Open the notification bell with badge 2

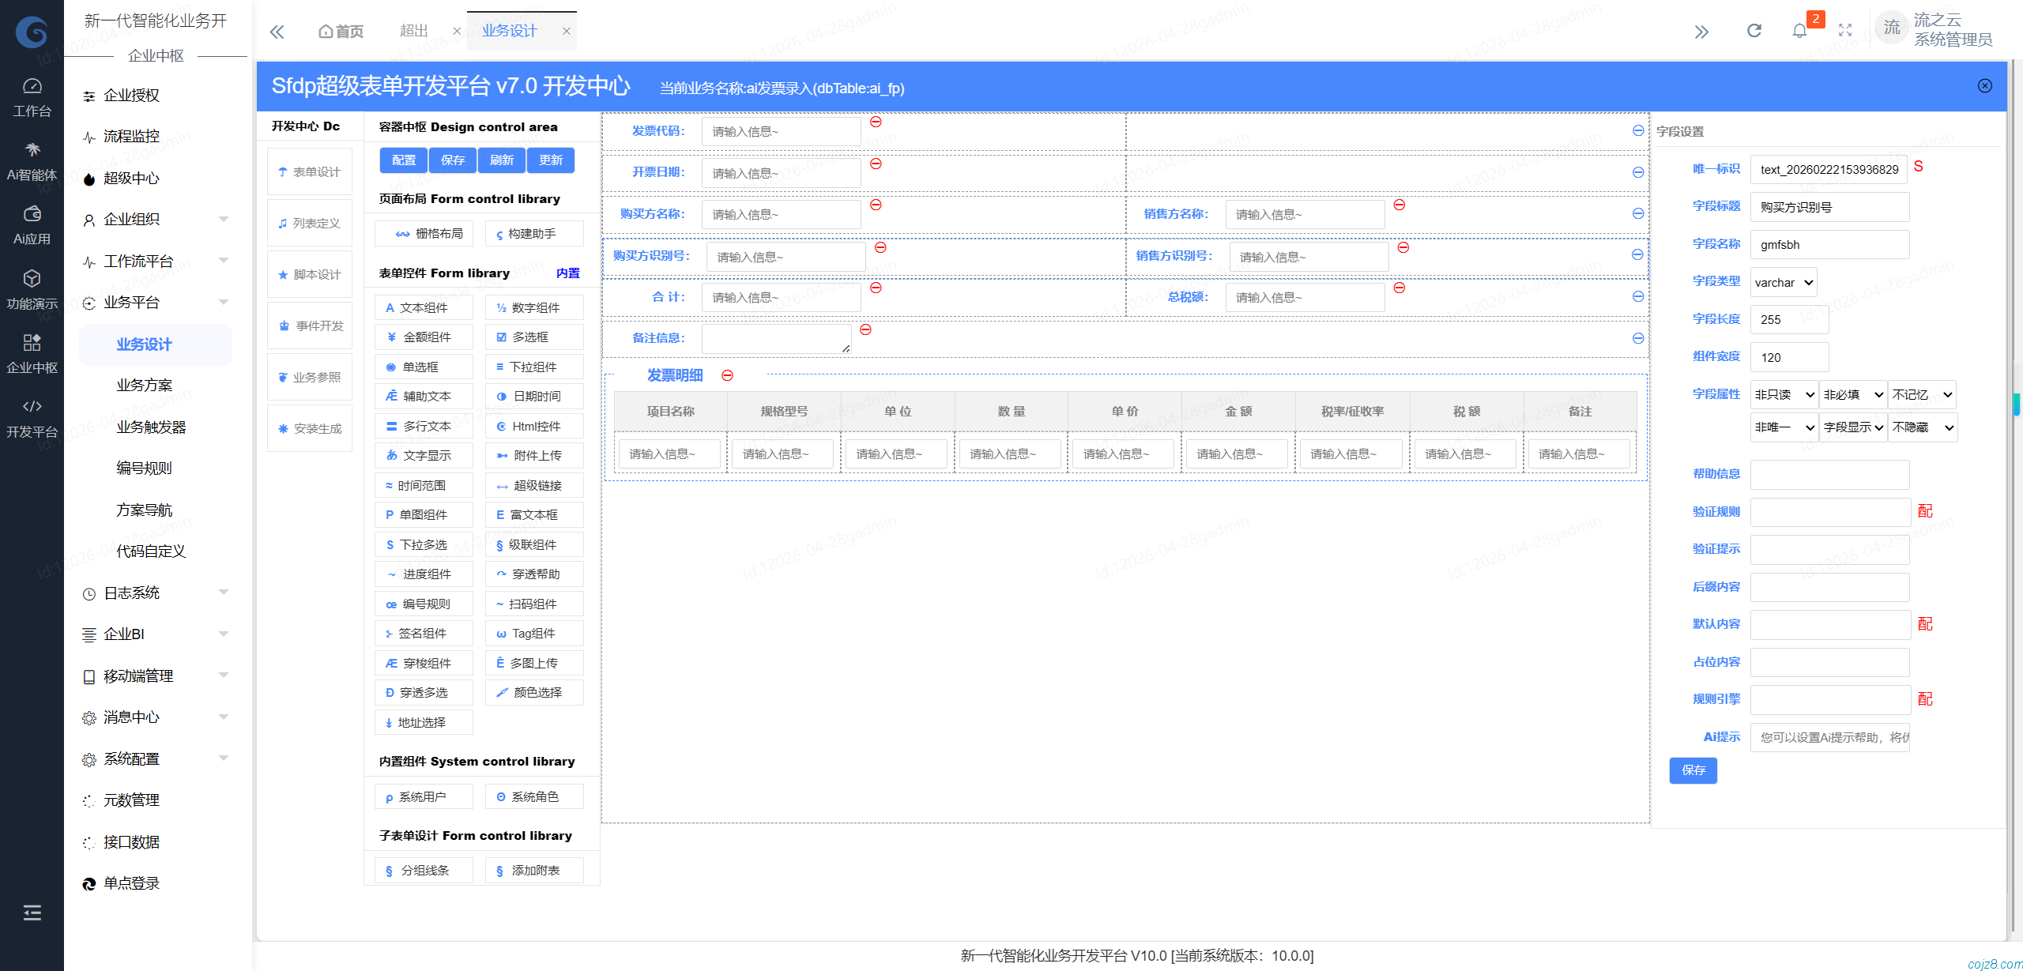1799,30
